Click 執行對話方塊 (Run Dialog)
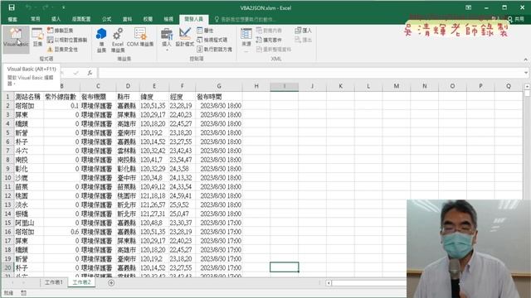This screenshot has height=298, width=531. (214, 50)
